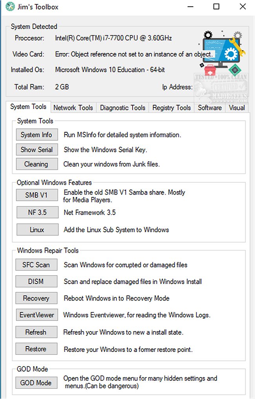255x399 pixels.
Task: Run the DISM button
Action: click(36, 281)
